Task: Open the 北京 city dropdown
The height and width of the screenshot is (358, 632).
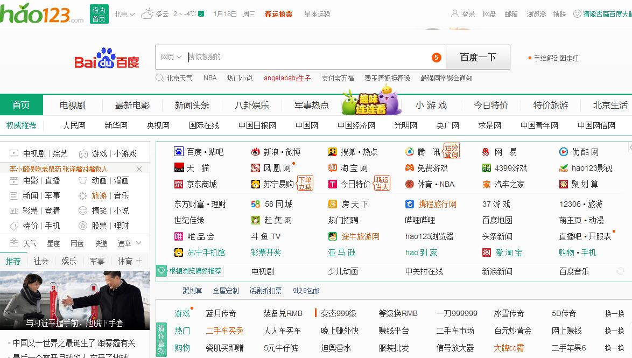Action: (x=124, y=13)
